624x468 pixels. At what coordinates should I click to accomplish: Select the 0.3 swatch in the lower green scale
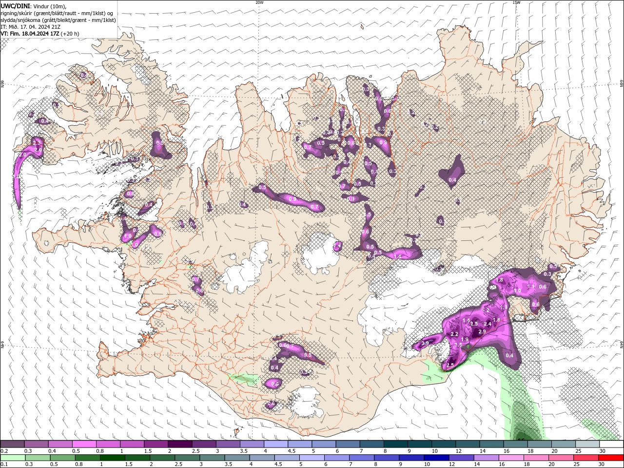[x=38, y=458]
